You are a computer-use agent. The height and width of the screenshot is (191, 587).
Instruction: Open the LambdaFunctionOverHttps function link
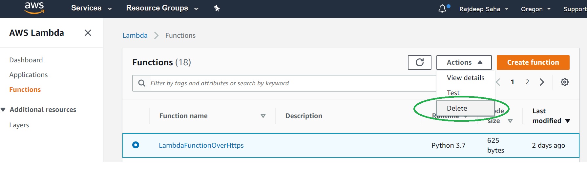tap(201, 145)
